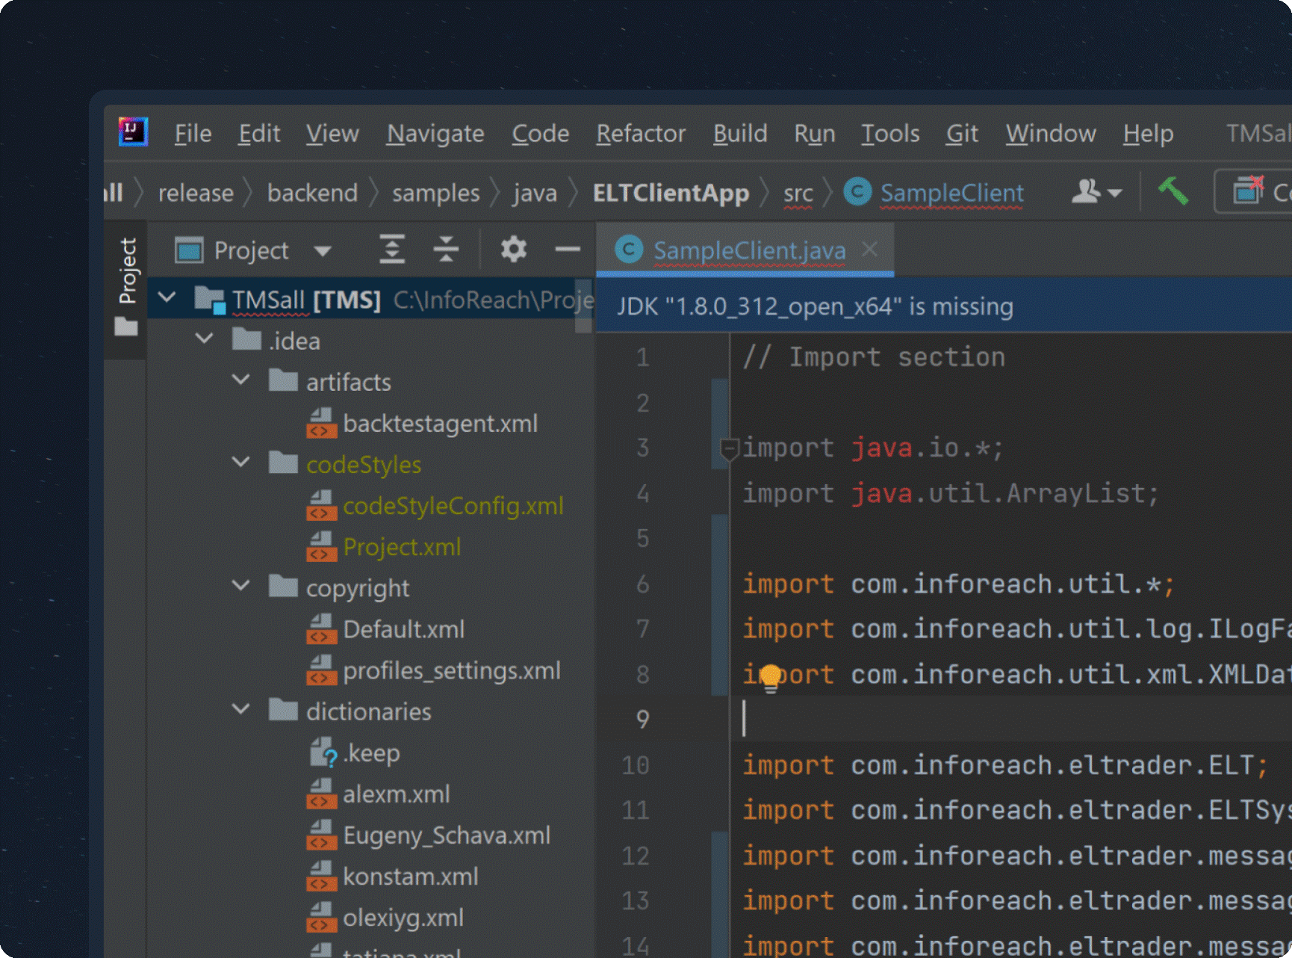
Task: Open the Project view dropdown arrow
Action: point(323,251)
